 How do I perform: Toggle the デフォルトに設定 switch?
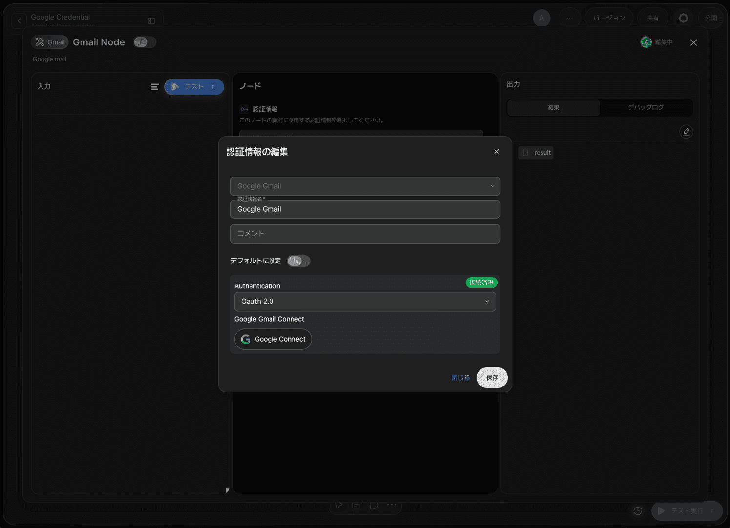click(x=298, y=261)
